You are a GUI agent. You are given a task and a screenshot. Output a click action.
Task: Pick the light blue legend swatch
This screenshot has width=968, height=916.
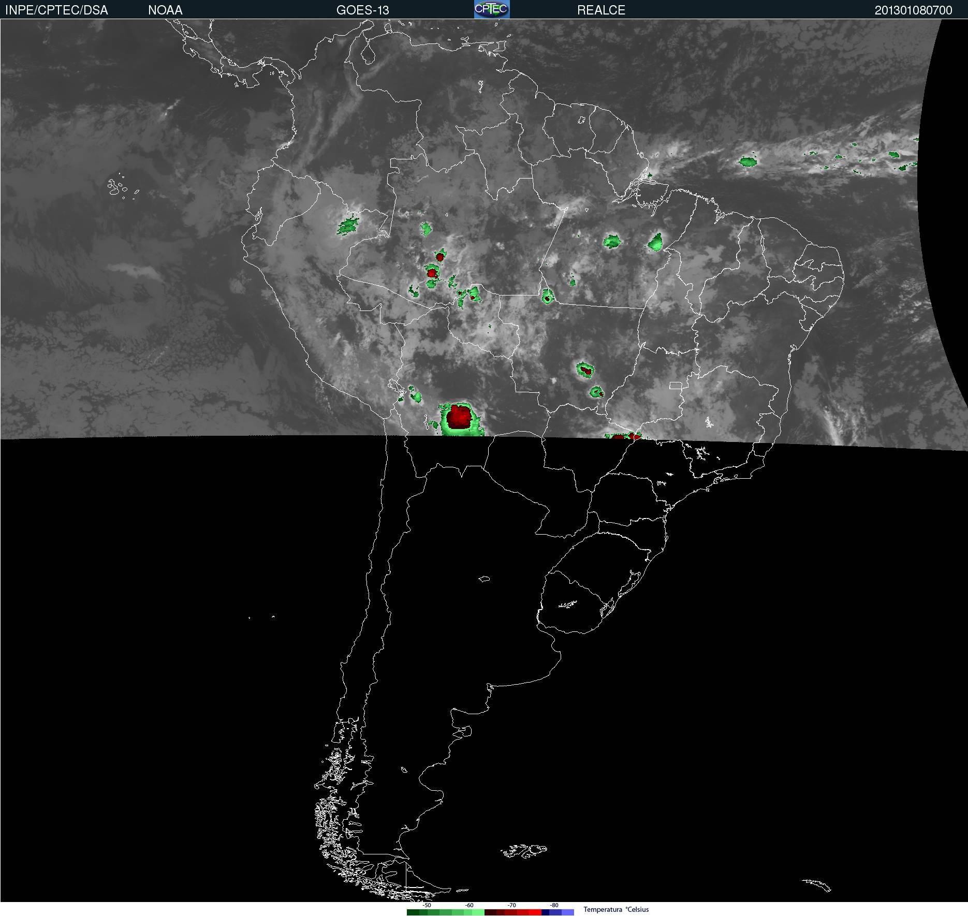(568, 912)
